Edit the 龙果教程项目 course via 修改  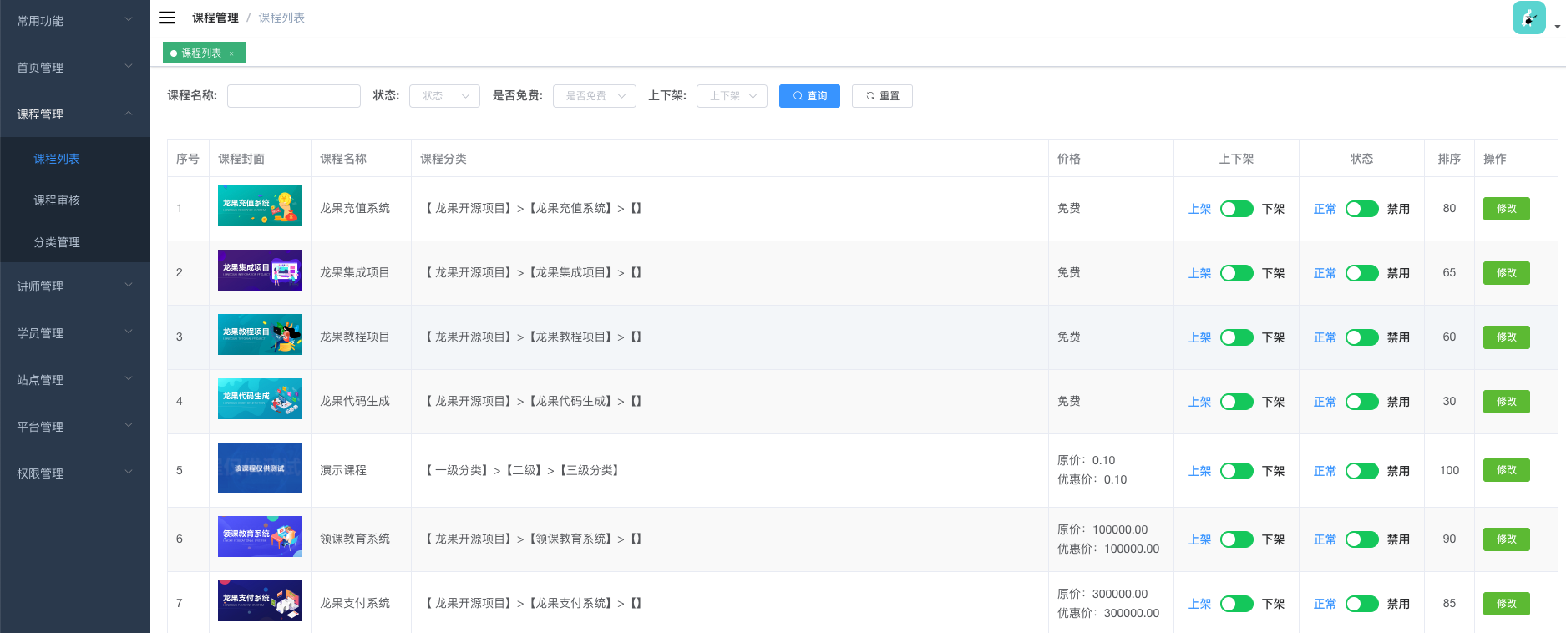[1507, 337]
